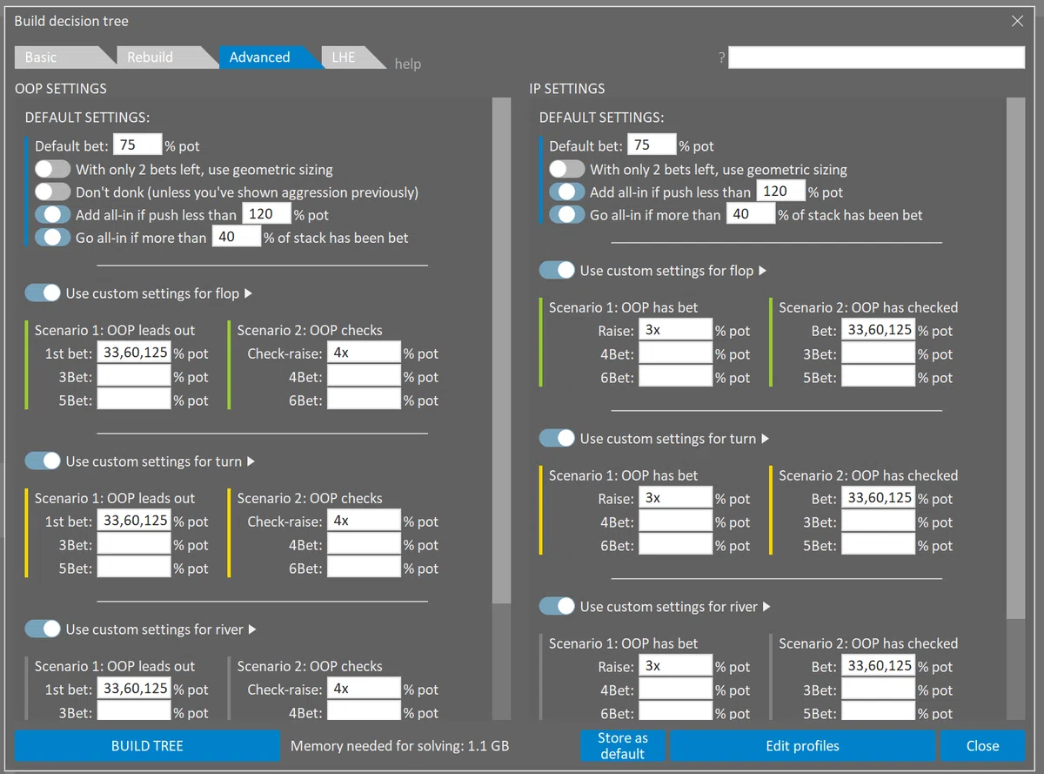Edit the OOP flop Check-raise field
This screenshot has height=774, width=1044.
(x=365, y=353)
